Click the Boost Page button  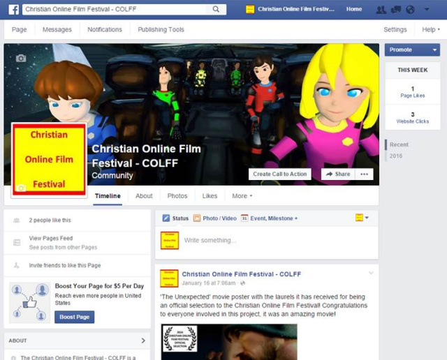[x=75, y=317]
